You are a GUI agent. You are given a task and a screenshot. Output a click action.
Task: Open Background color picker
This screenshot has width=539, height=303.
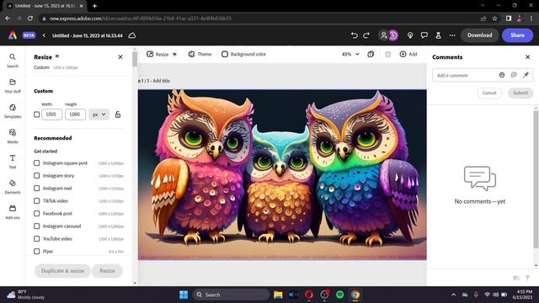[x=243, y=54]
